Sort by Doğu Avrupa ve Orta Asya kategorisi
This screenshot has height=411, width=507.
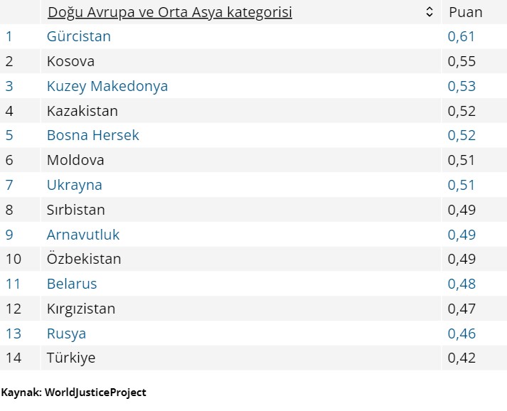[x=169, y=12]
